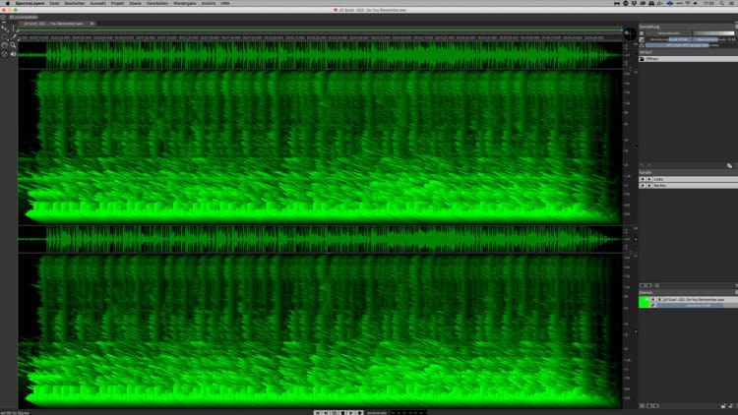Open the Projekt menu
738x415 pixels.
118,3
